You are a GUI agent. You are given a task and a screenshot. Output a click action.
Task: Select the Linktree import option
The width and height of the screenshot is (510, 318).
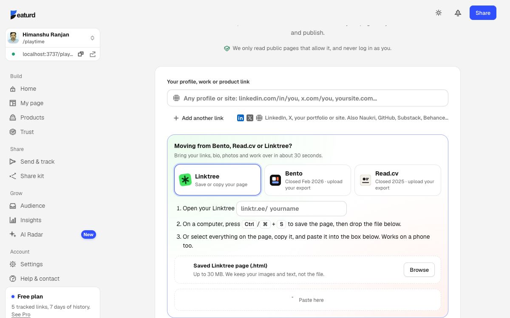tap(218, 180)
